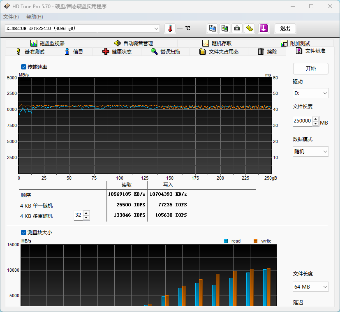Open the 文件(F) menu
Viewport: 340px width, 312px height.
pyautogui.click(x=11, y=17)
